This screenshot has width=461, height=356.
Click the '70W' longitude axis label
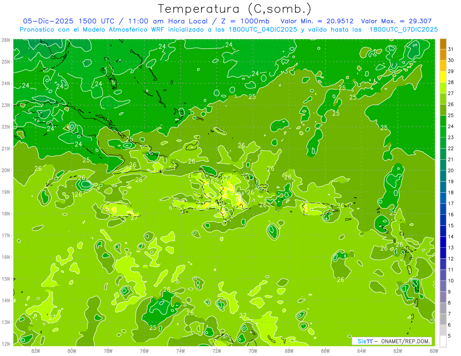pos(253,351)
